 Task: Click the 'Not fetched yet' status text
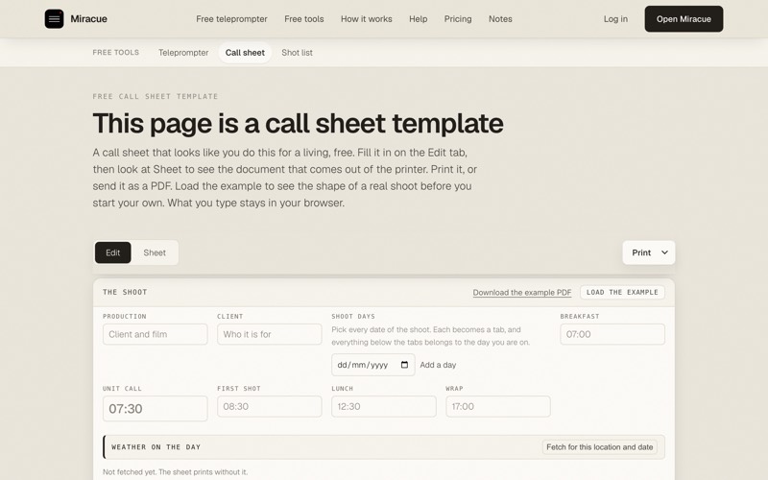pyautogui.click(x=175, y=472)
